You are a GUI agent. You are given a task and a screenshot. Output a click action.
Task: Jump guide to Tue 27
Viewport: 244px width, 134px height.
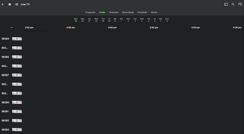[89, 20]
